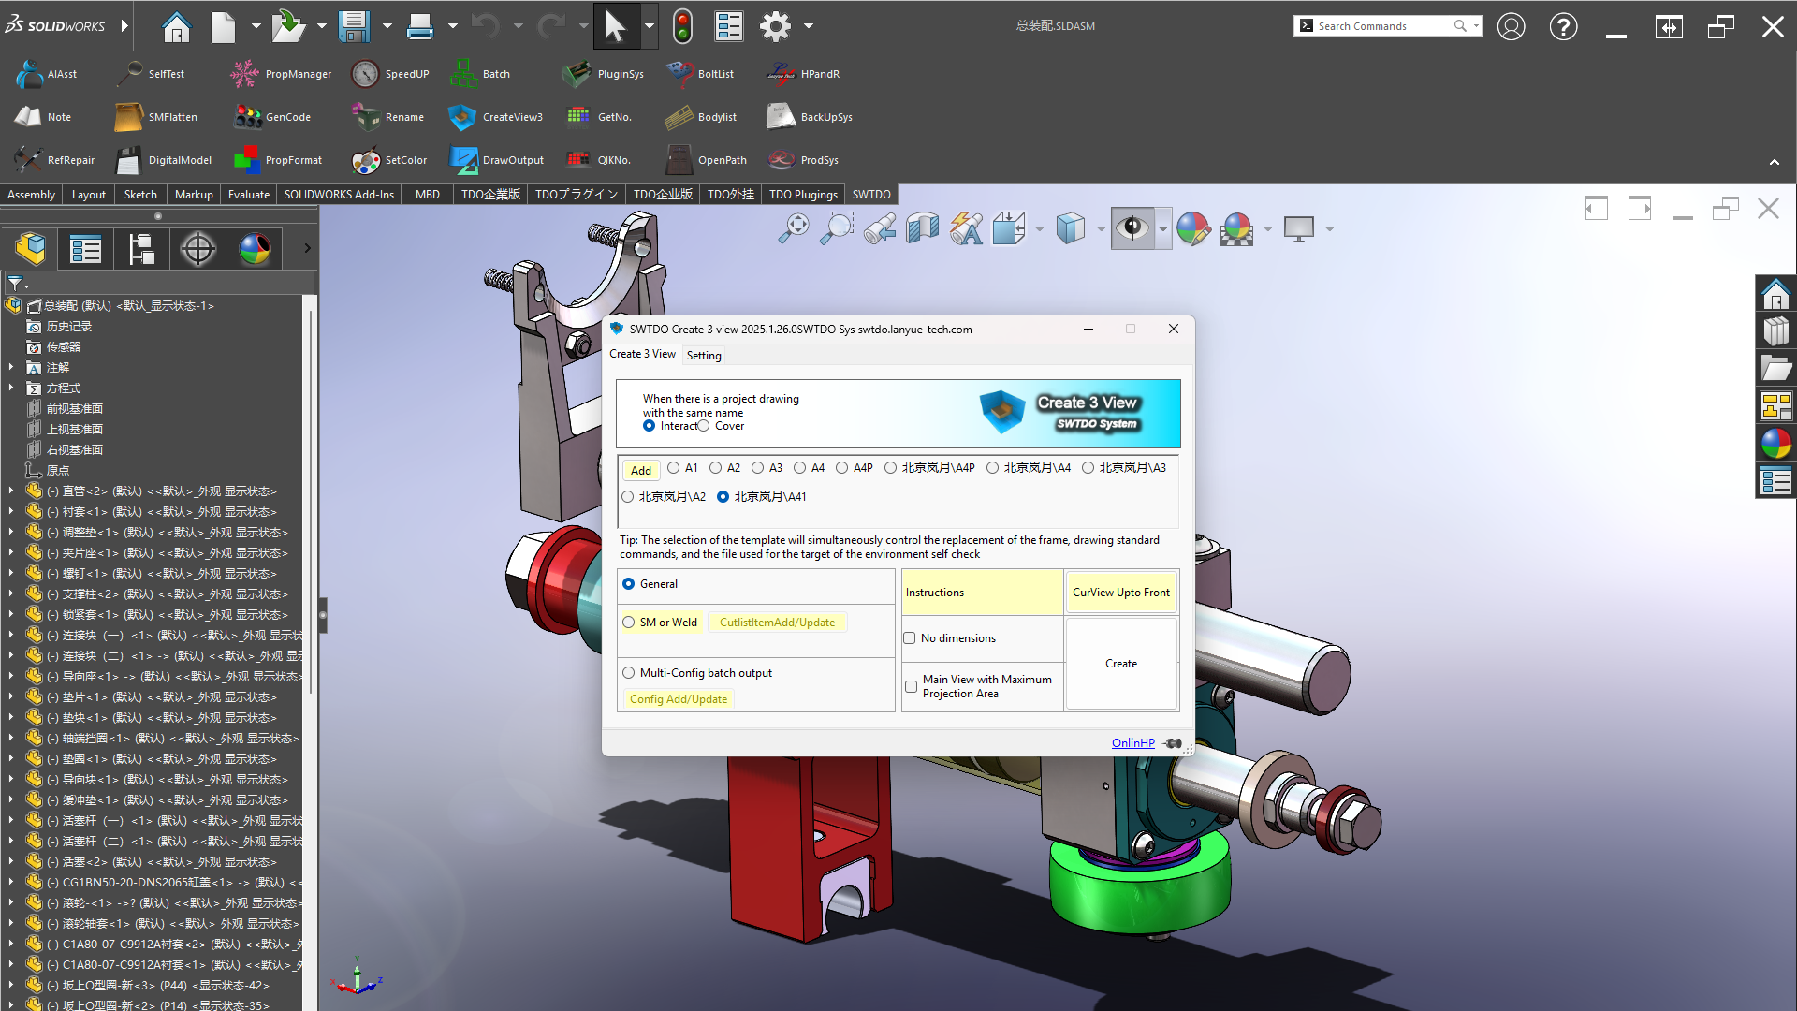The height and width of the screenshot is (1011, 1797).
Task: Open the DrawOutput tool
Action: [x=462, y=160]
